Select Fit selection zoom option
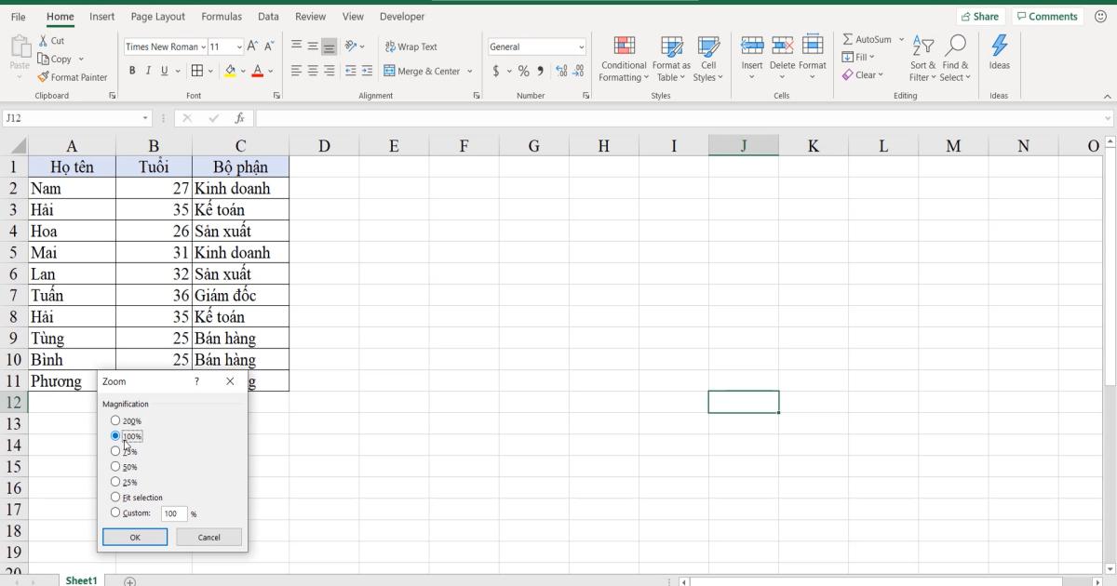Viewport: 1117px width, 586px height. click(x=116, y=497)
